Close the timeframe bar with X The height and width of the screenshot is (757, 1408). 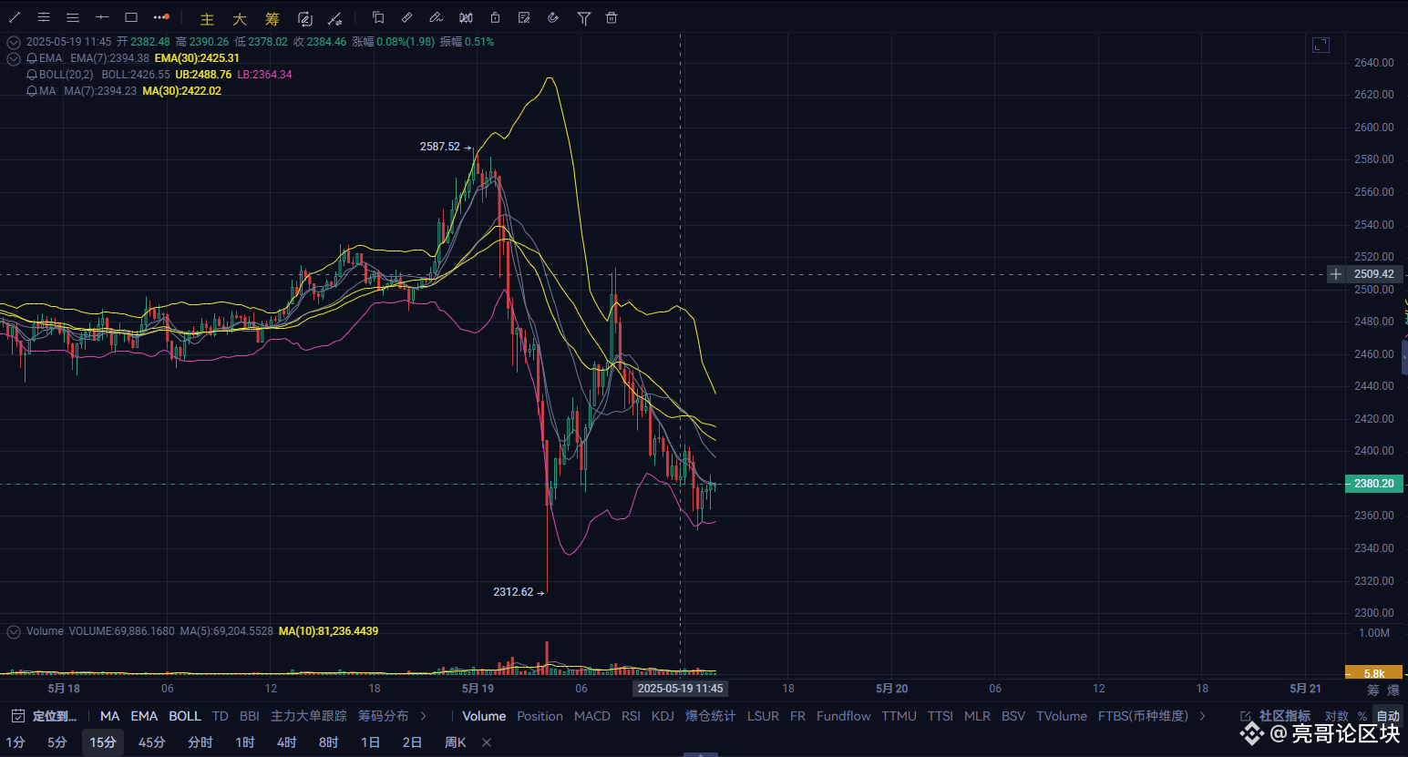(487, 742)
